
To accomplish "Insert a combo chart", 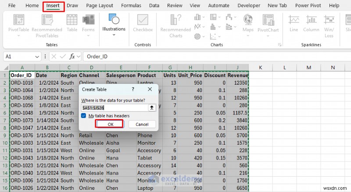I will coord(229,27).
